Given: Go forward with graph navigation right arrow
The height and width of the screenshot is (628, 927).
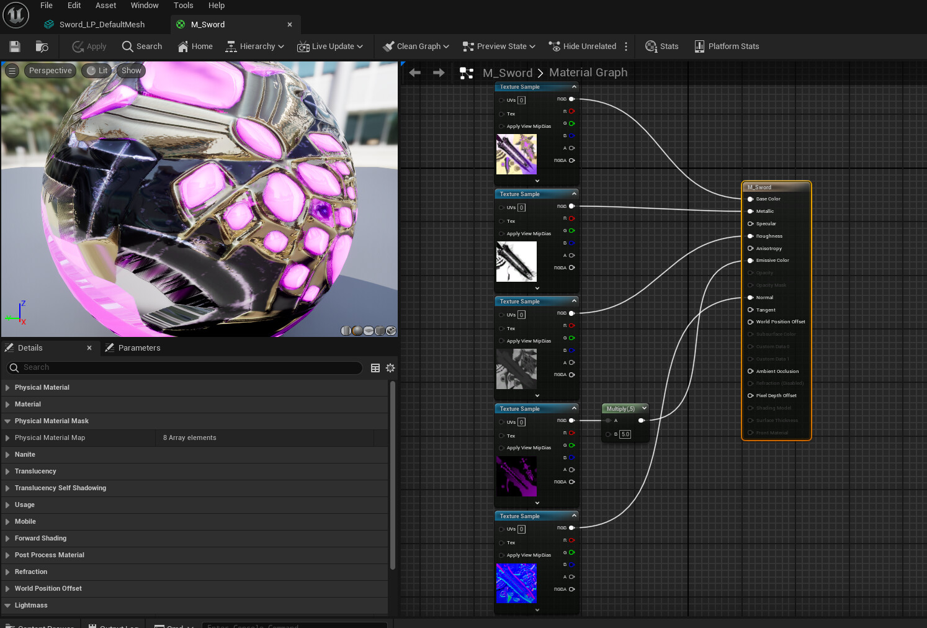Looking at the screenshot, I should click(x=439, y=73).
